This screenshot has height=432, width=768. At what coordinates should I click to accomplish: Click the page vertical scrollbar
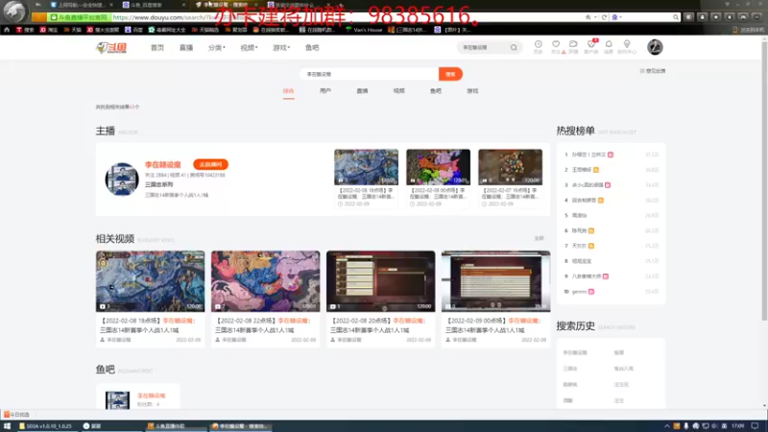[x=764, y=181]
